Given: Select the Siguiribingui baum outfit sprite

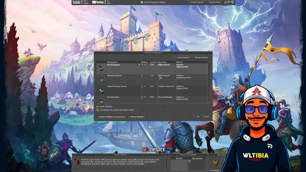Looking at the screenshot, I should pos(102,91).
